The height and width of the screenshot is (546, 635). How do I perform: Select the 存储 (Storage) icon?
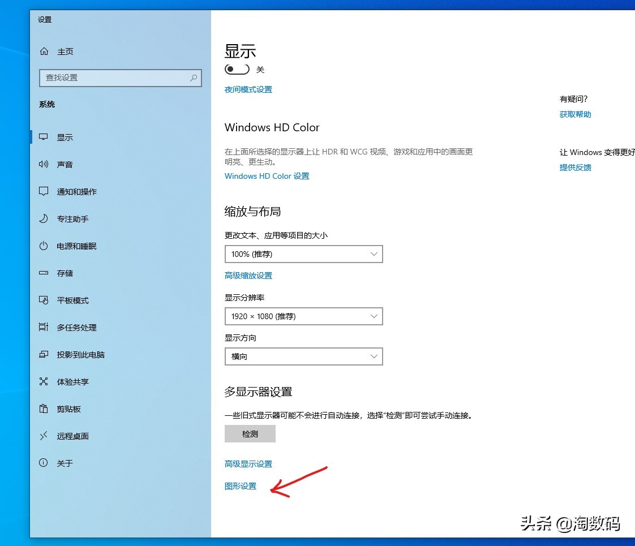tap(44, 273)
